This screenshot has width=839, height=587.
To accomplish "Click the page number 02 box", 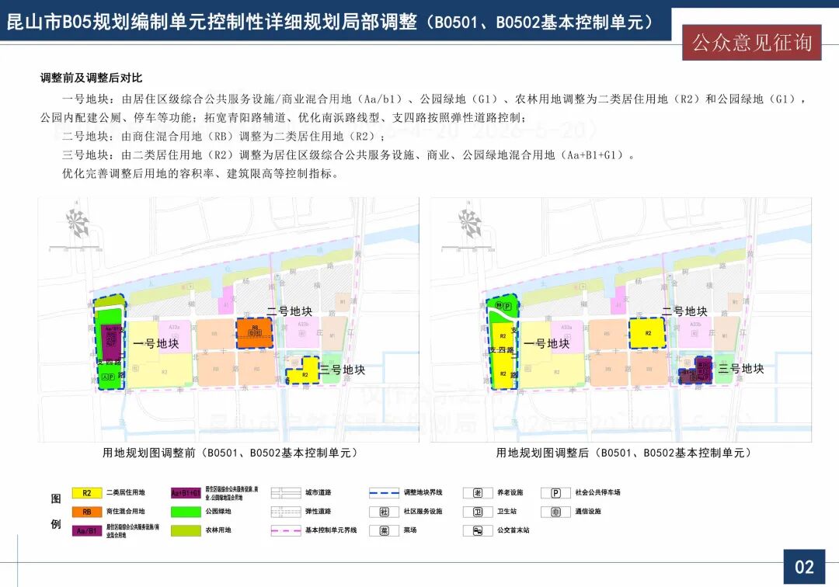I will pos(804,567).
